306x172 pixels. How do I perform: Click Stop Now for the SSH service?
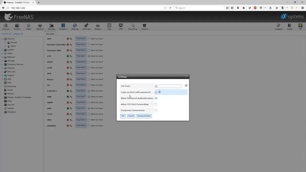point(81,108)
